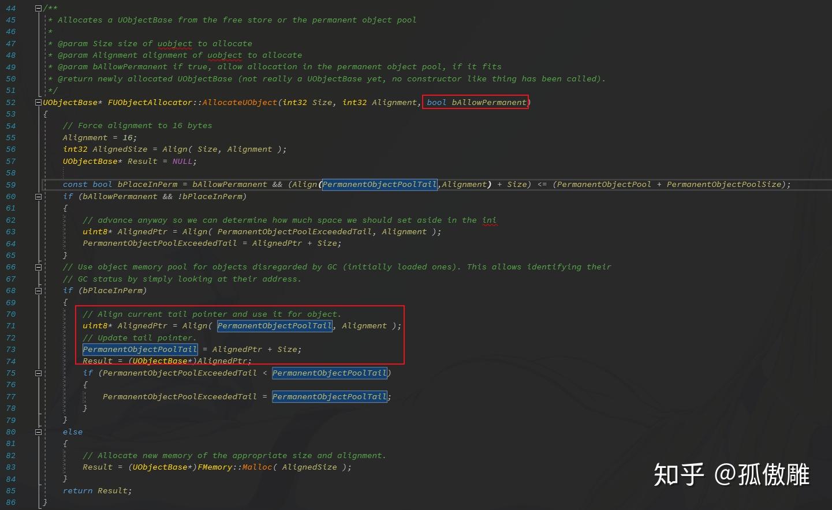Viewport: 832px width, 510px height.
Task: Click PermanentObjectPoolTail assignment on line 73
Action: tap(140, 349)
